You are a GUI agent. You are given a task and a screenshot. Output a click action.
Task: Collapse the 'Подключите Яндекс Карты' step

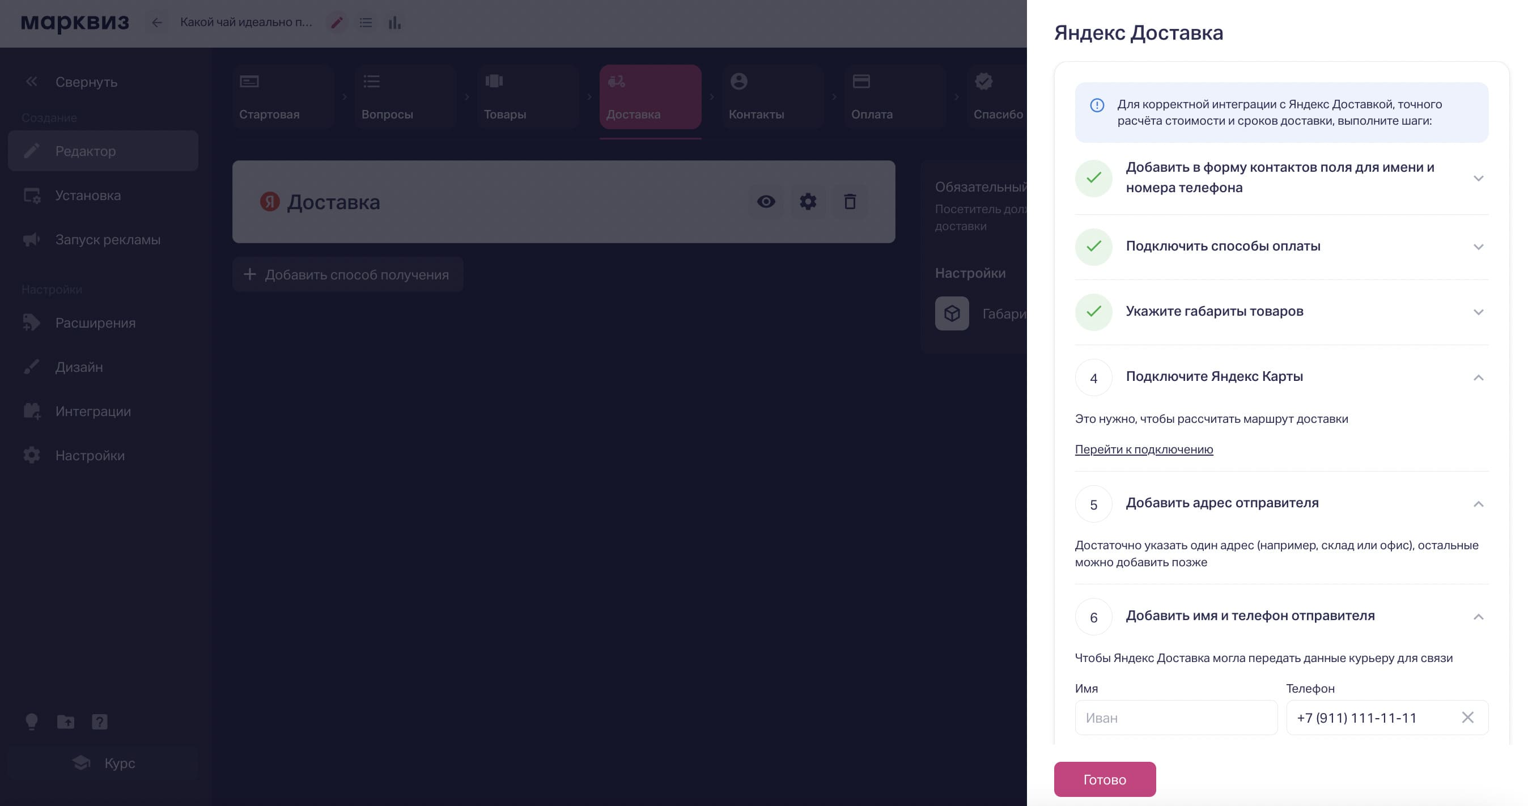pos(1478,377)
